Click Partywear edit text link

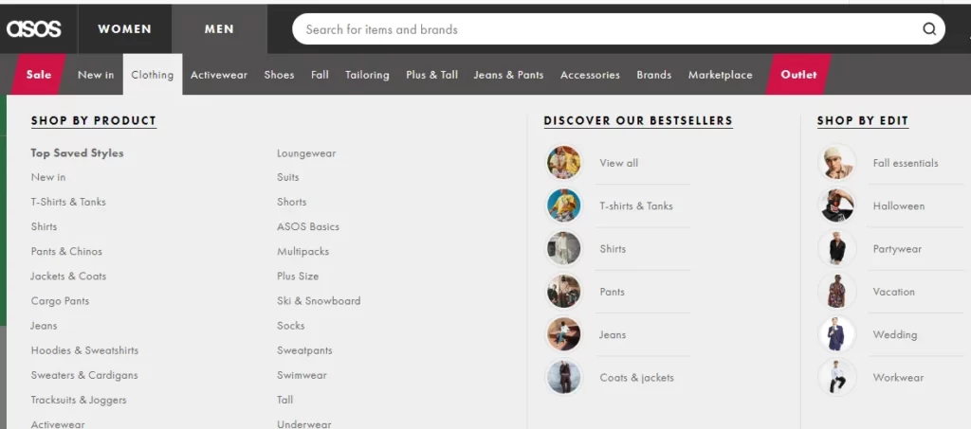(x=897, y=249)
